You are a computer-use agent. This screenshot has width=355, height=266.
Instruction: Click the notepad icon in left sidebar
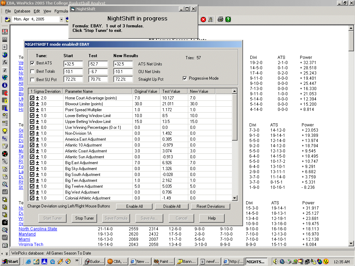tap(5, 47)
